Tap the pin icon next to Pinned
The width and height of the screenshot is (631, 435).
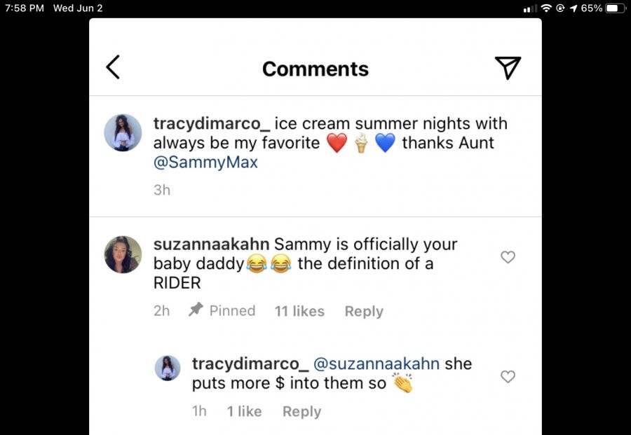click(196, 310)
